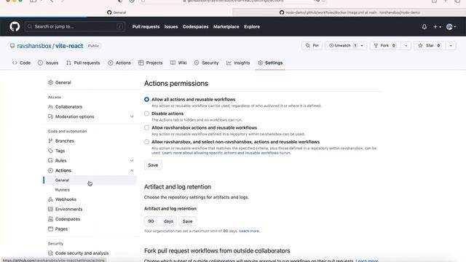Switch to the Insights tab
Screen dimensions: 466x262
tap(238, 63)
